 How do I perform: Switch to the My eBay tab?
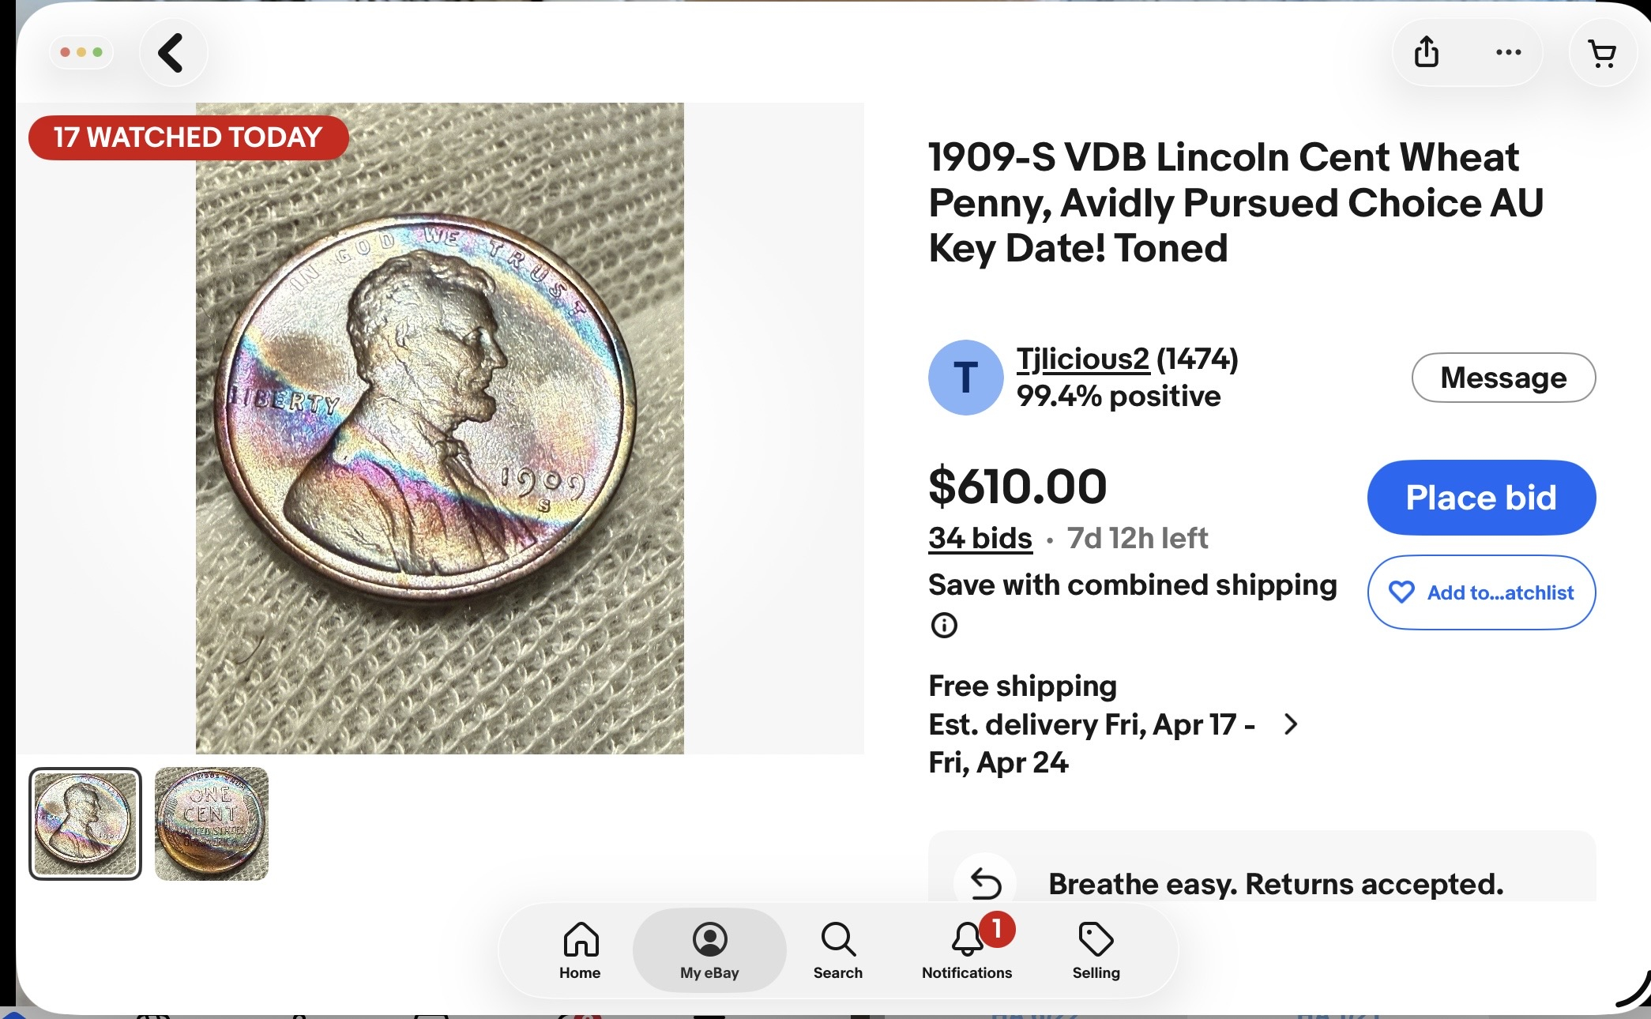(709, 951)
